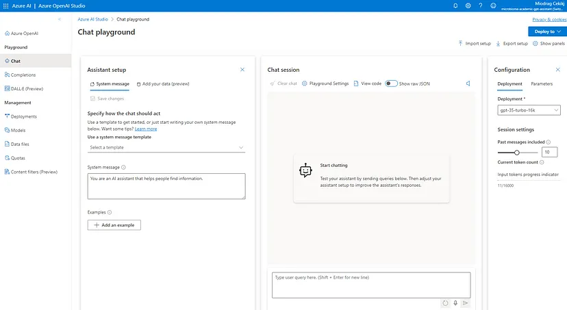Open Completions playground

[21, 75]
